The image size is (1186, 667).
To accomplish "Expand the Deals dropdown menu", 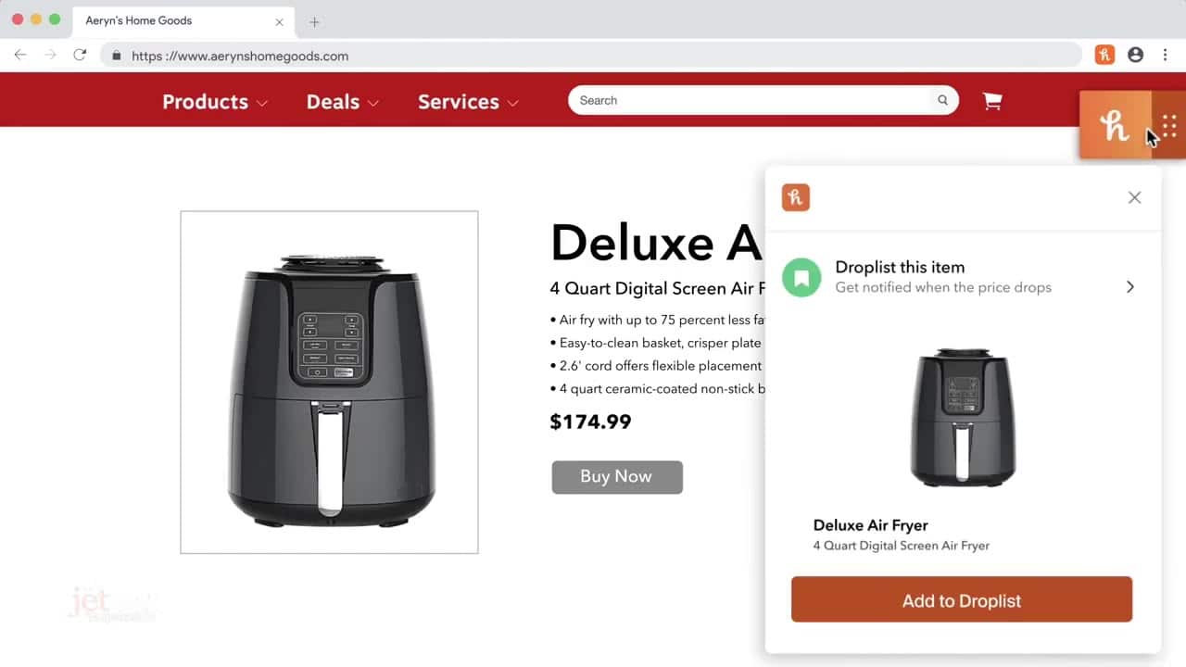I will coord(343,102).
